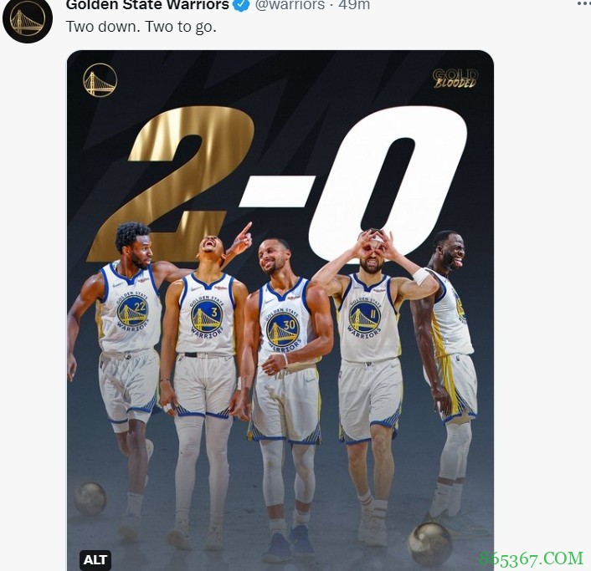Click the @warriors handle
Screen dimensions: 591x571
pos(289,5)
